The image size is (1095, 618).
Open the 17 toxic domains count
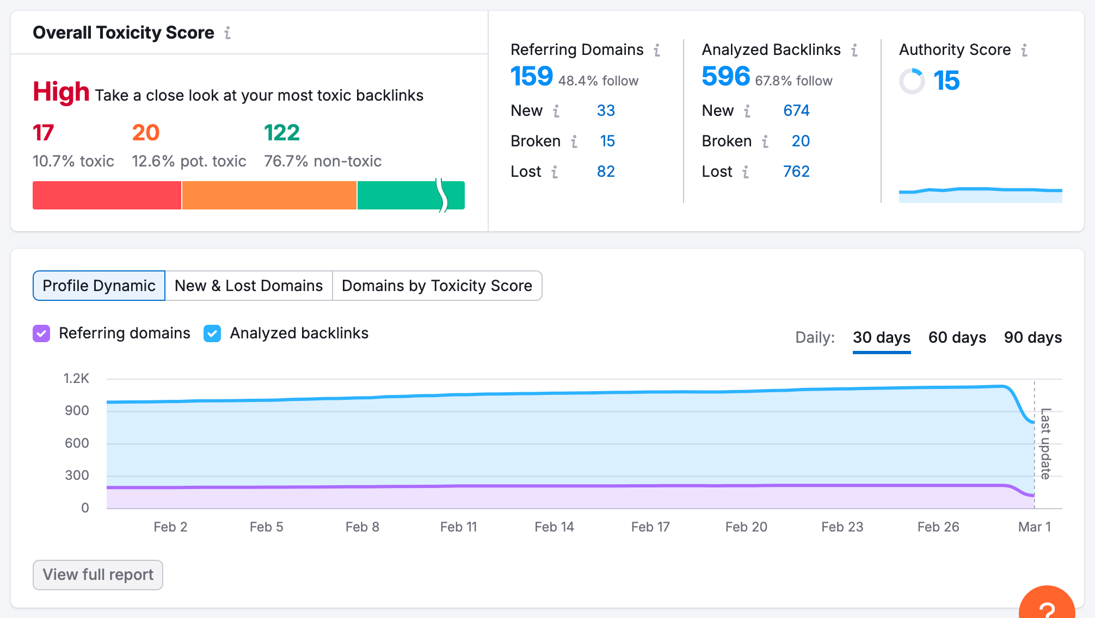click(x=44, y=133)
